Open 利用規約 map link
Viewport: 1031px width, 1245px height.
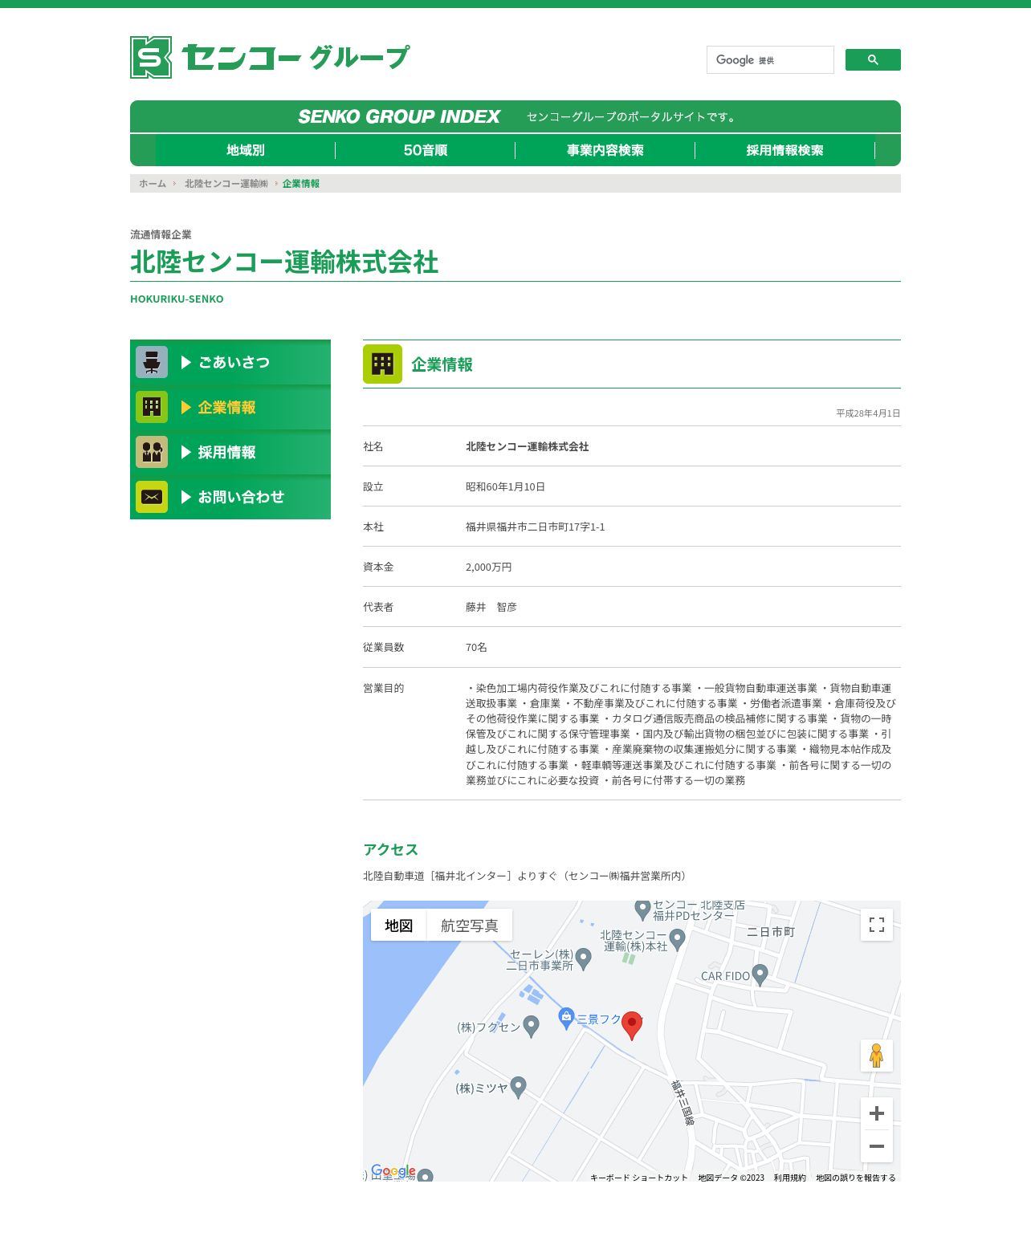pyautogui.click(x=790, y=1178)
